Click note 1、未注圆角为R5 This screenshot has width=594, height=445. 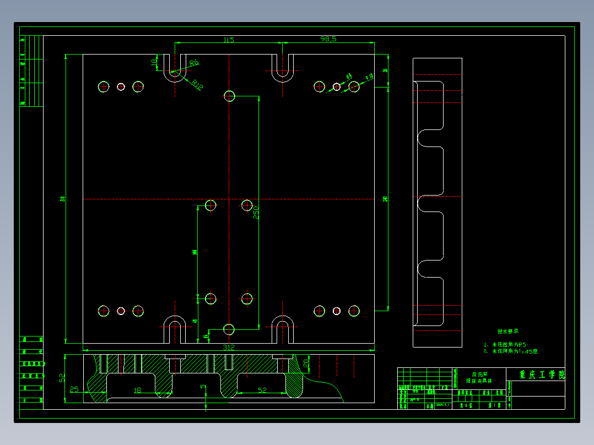pyautogui.click(x=506, y=345)
